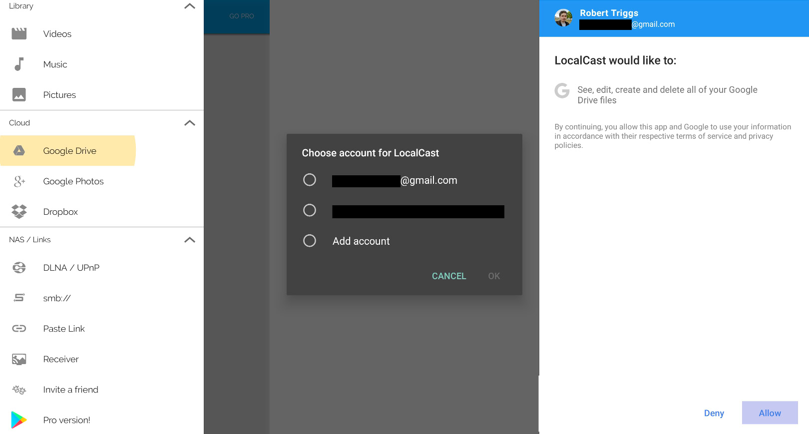This screenshot has width=809, height=434.
Task: Select the Dropbox logo icon
Action: point(19,212)
